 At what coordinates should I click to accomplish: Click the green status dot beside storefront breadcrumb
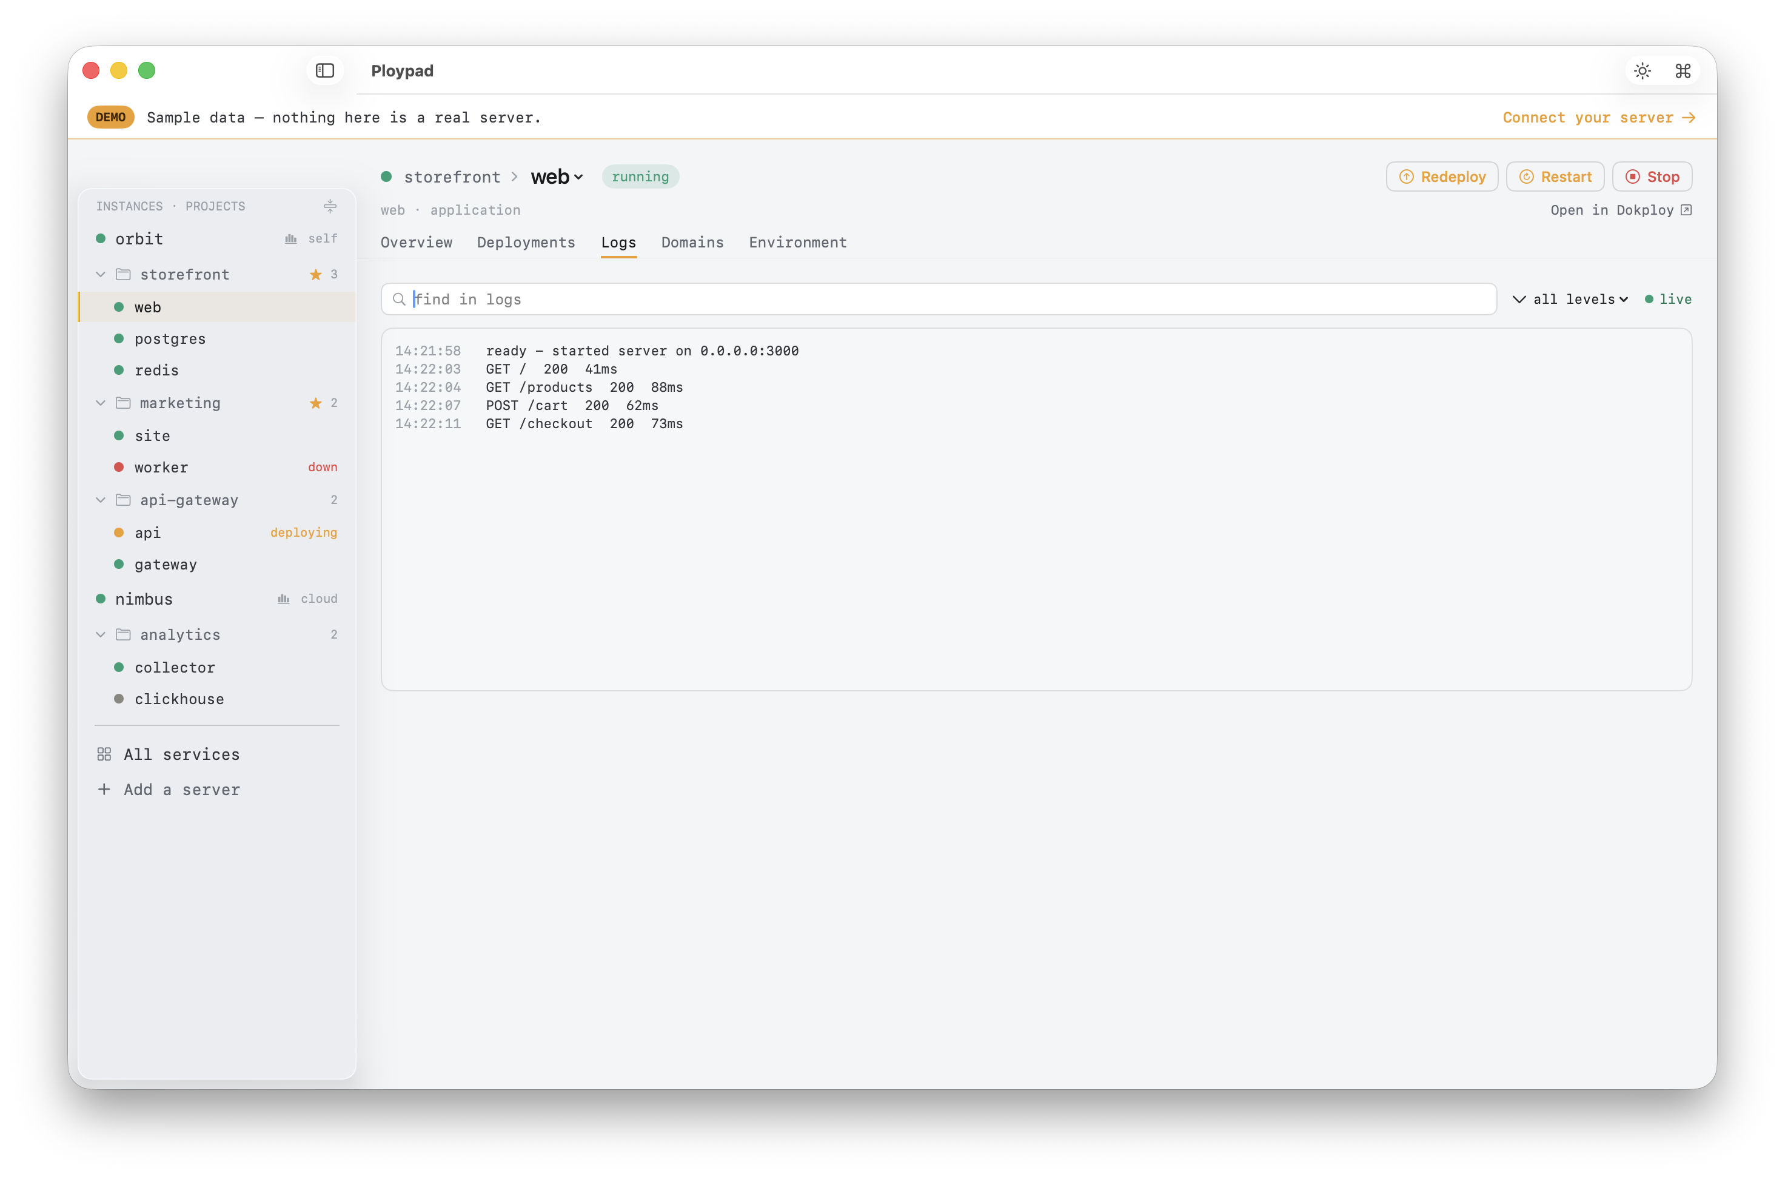(x=386, y=176)
